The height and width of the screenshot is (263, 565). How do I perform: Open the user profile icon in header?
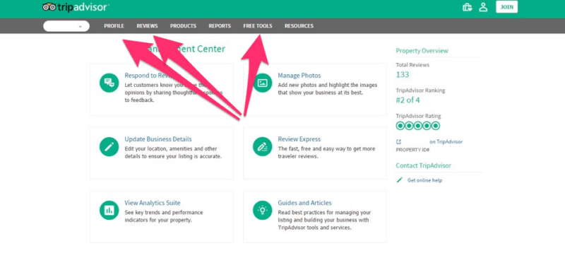[x=483, y=7]
